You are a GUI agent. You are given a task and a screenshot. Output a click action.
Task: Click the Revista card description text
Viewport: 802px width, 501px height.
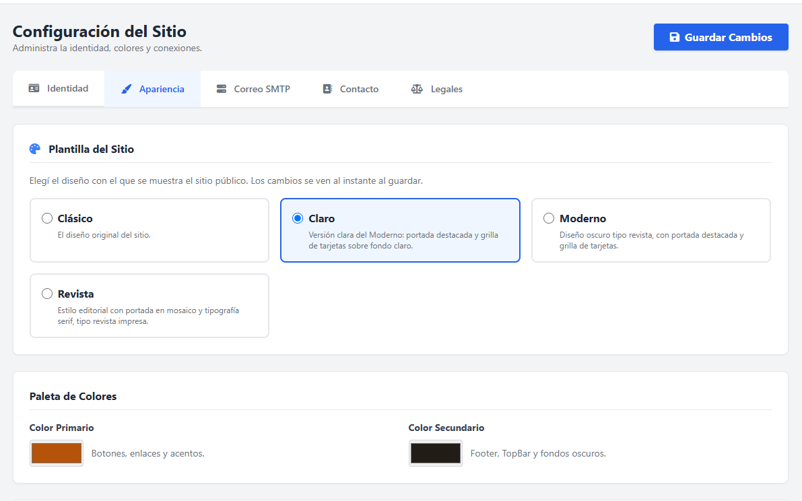coord(148,315)
